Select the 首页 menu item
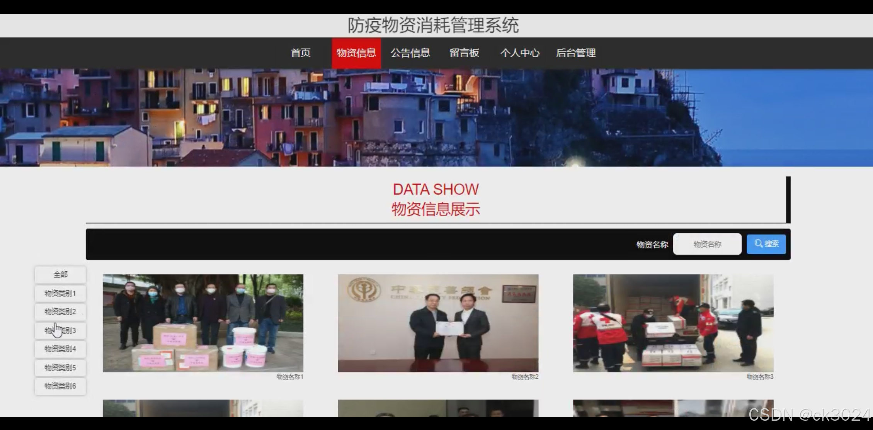The image size is (873, 430). [x=301, y=53]
